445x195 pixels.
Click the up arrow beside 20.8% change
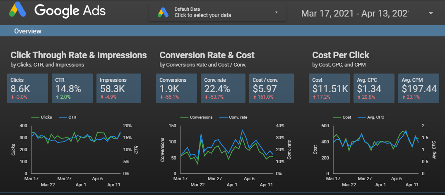(x=358, y=97)
